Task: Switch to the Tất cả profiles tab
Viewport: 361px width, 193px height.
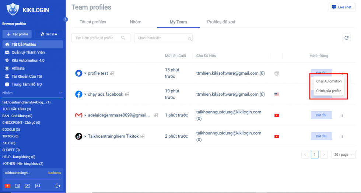Action: point(93,22)
